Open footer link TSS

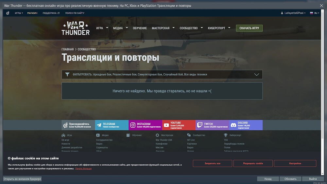[226, 140]
